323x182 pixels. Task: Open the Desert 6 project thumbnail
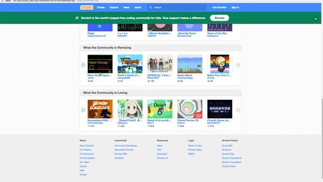point(160,109)
